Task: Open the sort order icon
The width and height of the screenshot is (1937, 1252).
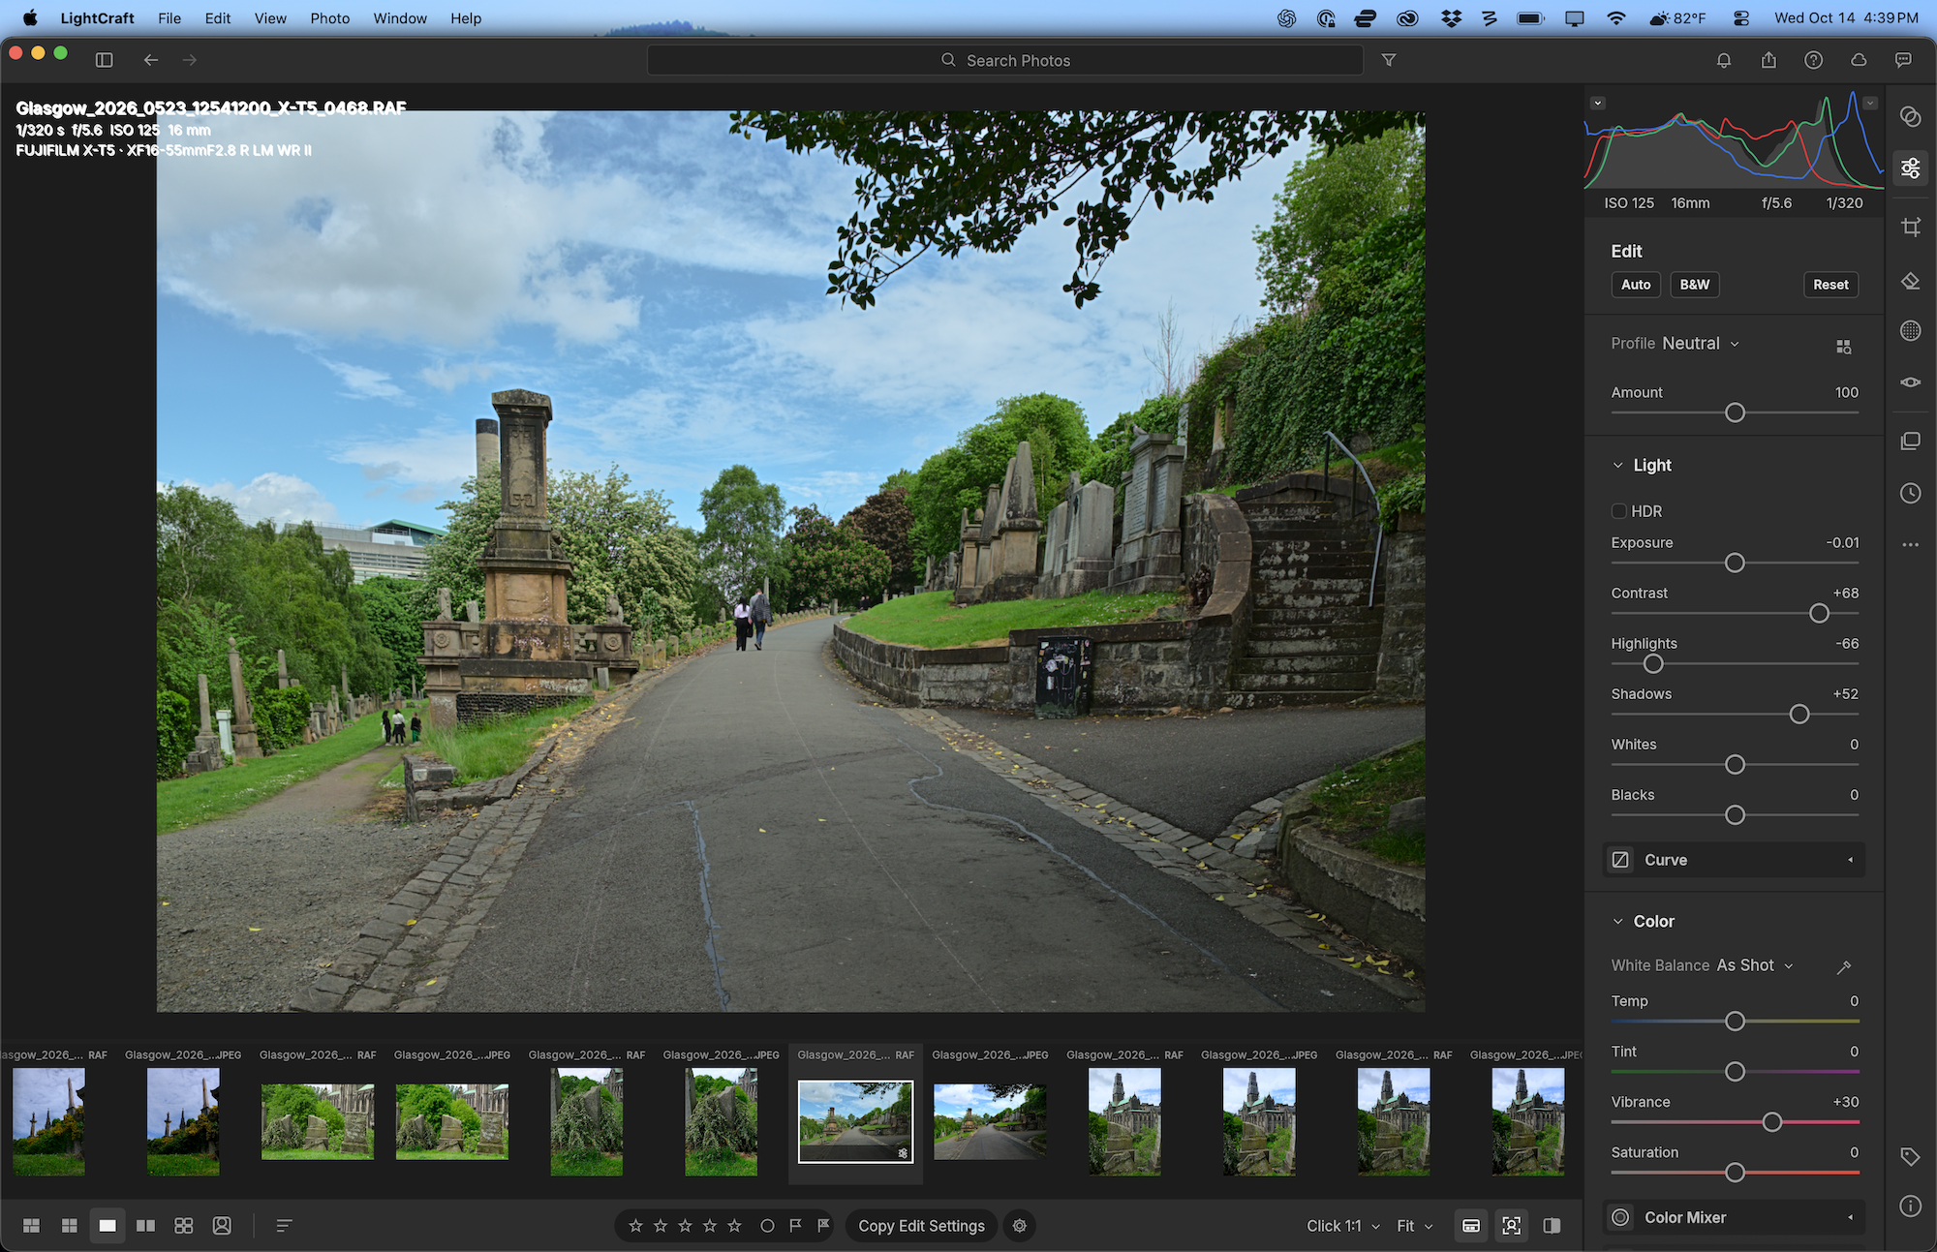Action: [x=284, y=1225]
